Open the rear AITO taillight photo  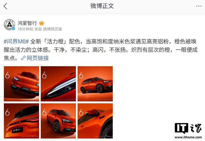pyautogui.click(x=21, y=121)
